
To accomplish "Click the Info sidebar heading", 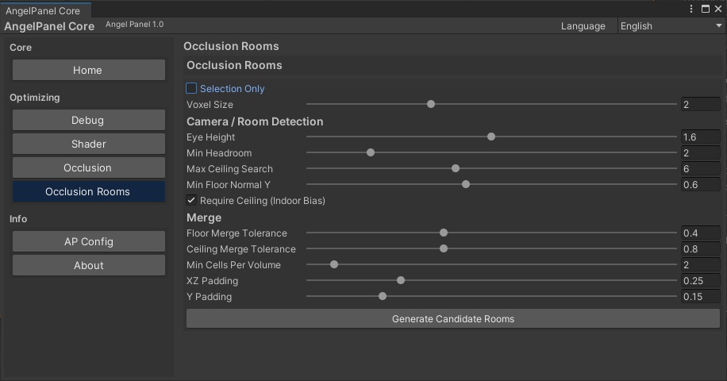I will 18,219.
